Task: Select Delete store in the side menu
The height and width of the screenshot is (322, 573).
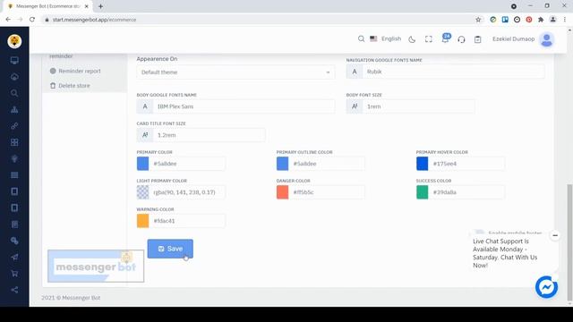Action: pos(70,86)
